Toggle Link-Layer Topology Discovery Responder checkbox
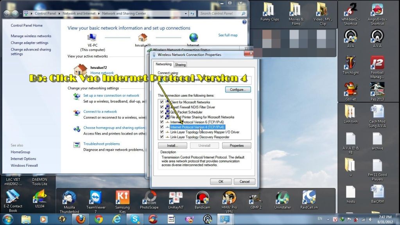The height and width of the screenshot is (225, 400). click(162, 137)
